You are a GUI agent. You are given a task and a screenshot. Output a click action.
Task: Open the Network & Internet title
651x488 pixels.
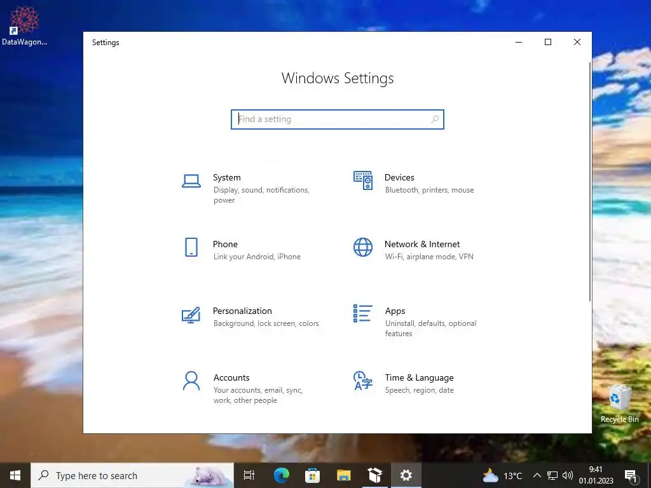coord(422,245)
